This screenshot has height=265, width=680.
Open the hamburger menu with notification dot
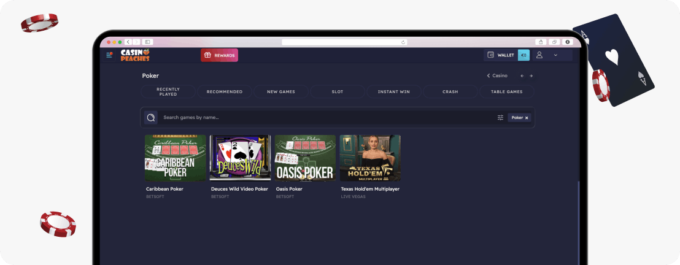click(x=109, y=55)
